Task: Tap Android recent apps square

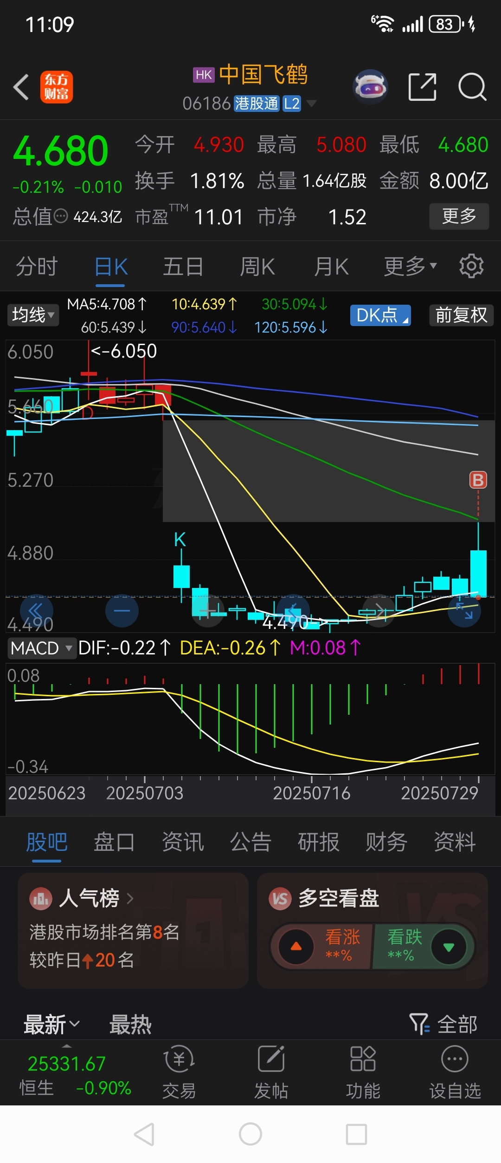Action: 357,1135
